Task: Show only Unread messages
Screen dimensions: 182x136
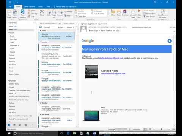Action: [x=47, y=27]
